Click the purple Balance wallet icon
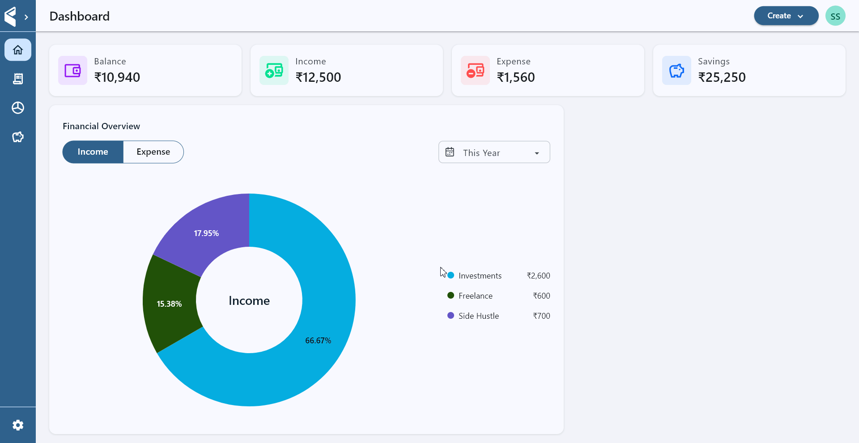Viewport: 859px width, 443px height. tap(72, 71)
